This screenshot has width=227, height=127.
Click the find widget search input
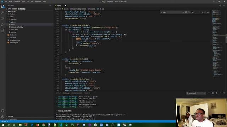coord(172,12)
